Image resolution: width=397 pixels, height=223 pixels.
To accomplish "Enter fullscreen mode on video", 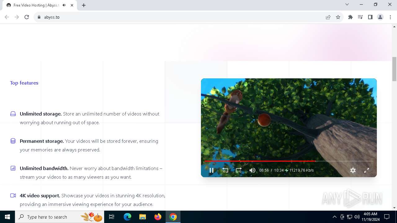I will tap(367, 170).
